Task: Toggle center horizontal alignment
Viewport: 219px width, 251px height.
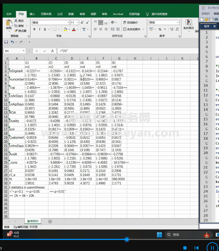Action: pos(101,29)
